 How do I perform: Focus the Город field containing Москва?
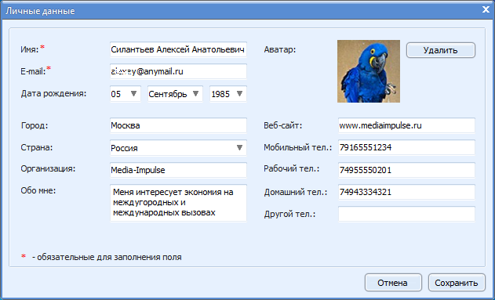pyautogui.click(x=178, y=125)
